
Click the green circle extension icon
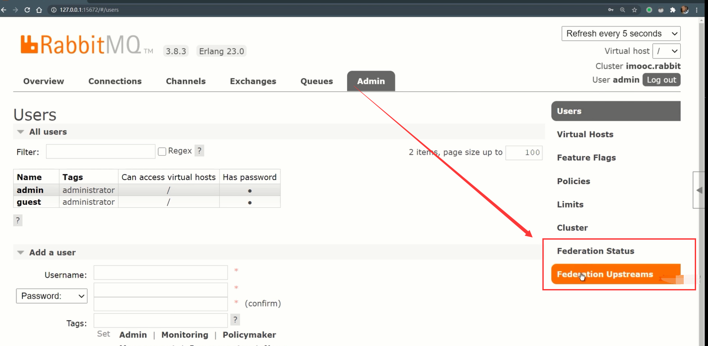pos(649,10)
